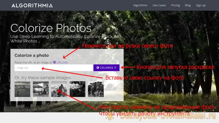Click the UPLOAD link
The height and width of the screenshot is (123, 219).
click(62, 63)
